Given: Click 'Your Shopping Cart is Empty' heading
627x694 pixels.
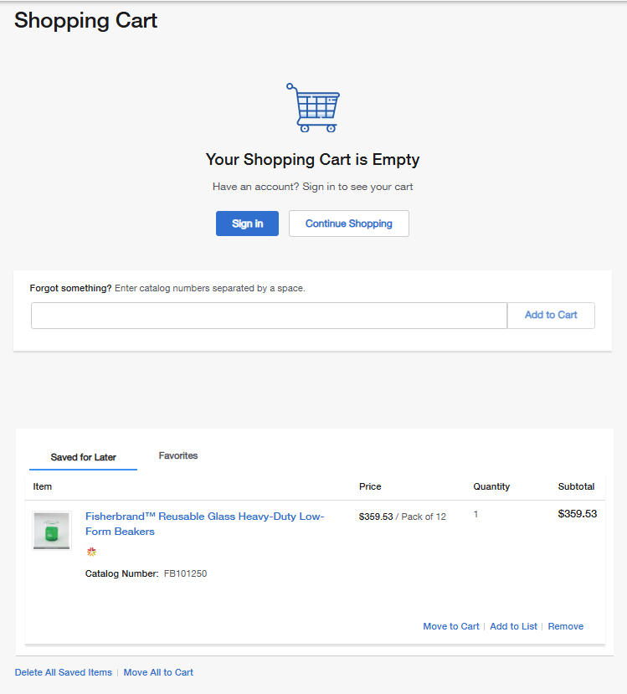Looking at the screenshot, I should click(313, 159).
